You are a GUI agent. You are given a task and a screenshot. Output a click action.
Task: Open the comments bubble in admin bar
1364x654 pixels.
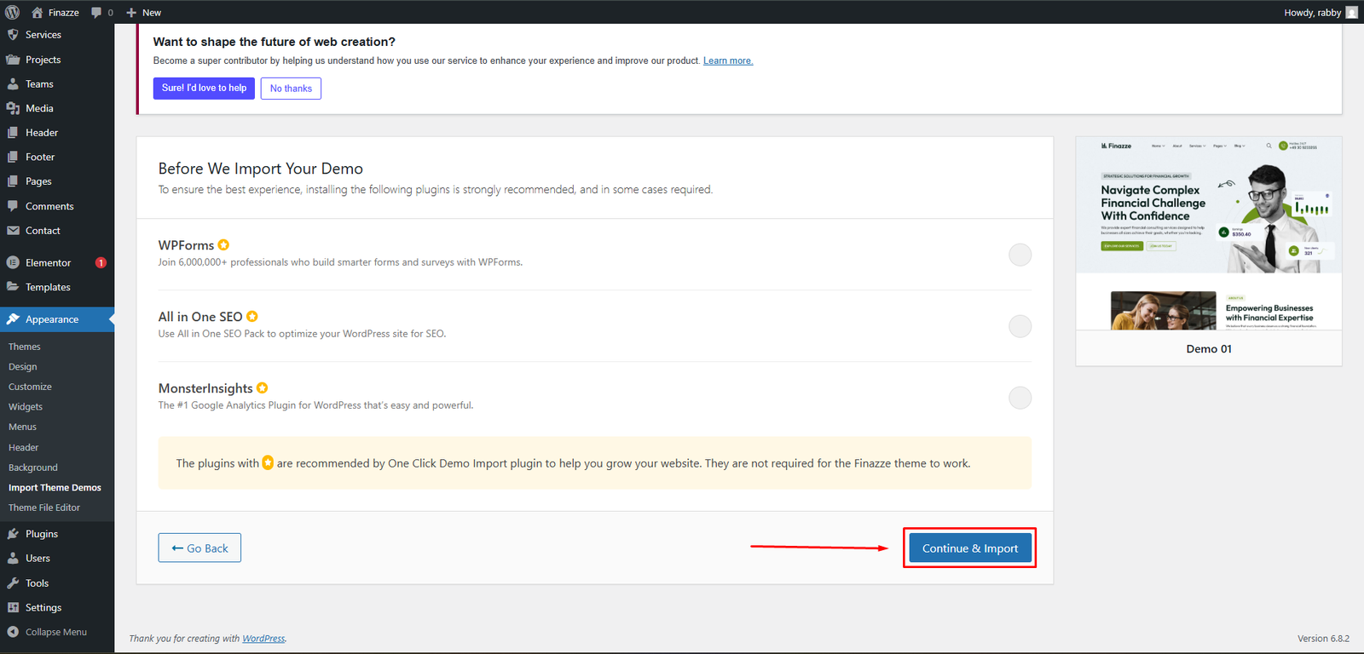point(101,12)
